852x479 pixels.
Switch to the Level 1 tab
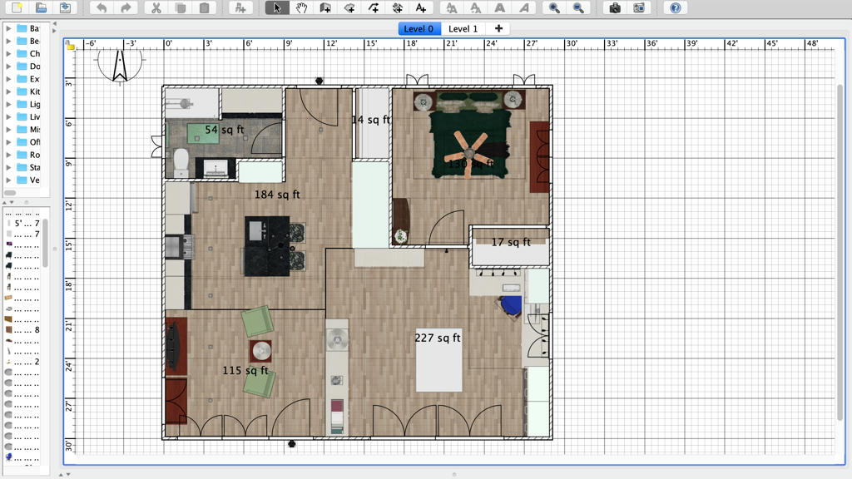point(463,29)
